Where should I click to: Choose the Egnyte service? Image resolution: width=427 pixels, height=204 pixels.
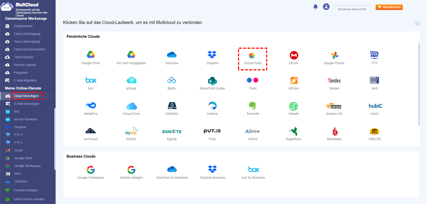(172, 131)
